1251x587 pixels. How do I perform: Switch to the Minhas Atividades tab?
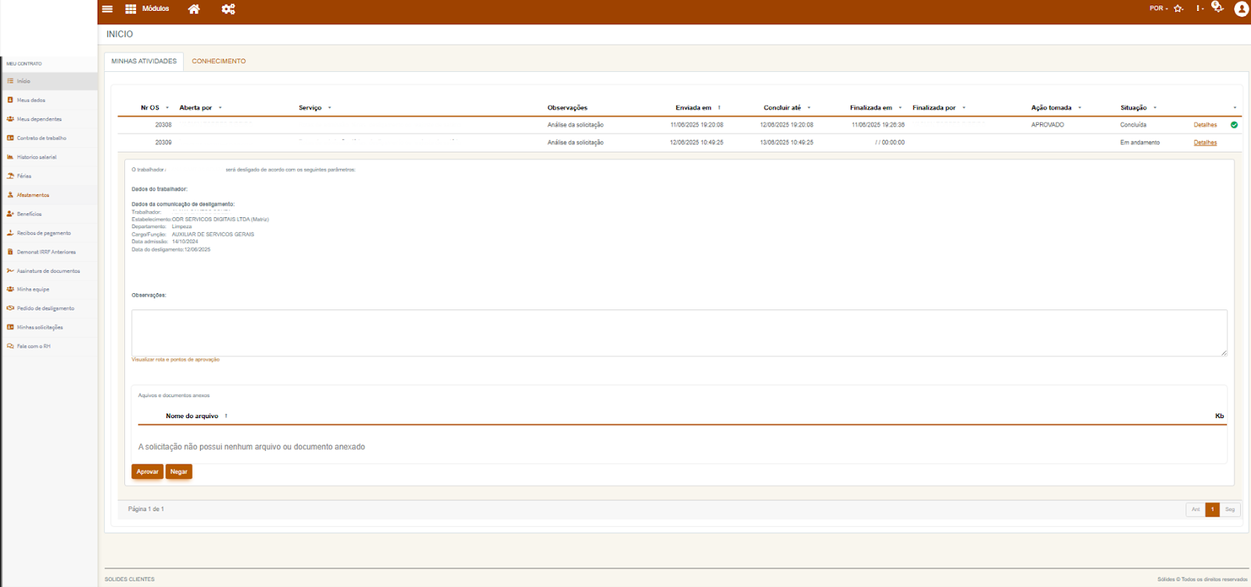144,61
